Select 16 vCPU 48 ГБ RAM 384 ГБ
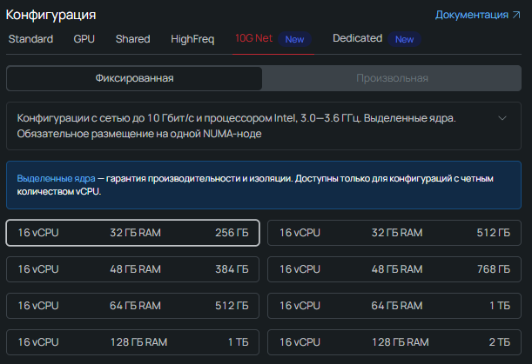 (132, 269)
